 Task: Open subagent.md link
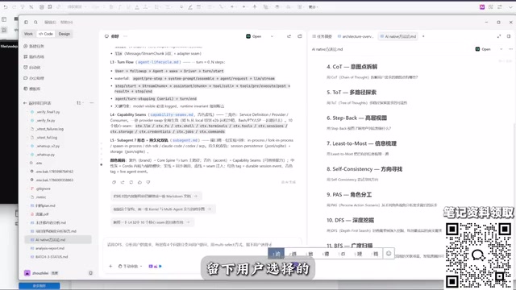(x=185, y=140)
